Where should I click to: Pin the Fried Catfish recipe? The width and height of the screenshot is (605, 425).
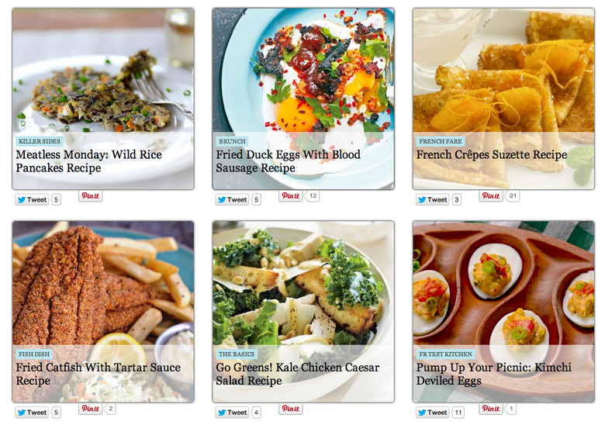tap(90, 409)
